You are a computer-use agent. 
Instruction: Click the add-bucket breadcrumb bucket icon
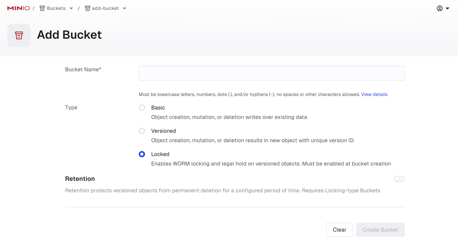[88, 8]
